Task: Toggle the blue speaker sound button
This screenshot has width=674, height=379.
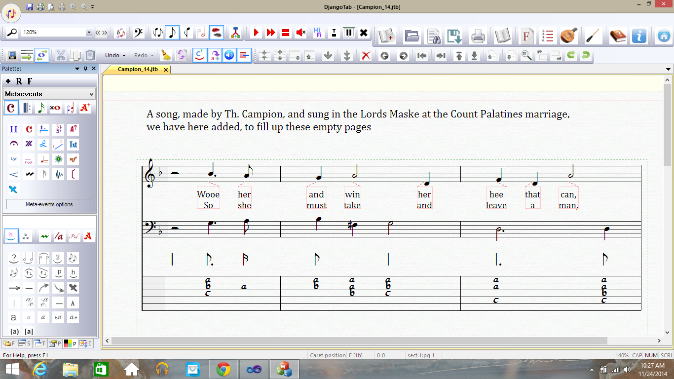Action: [229, 55]
